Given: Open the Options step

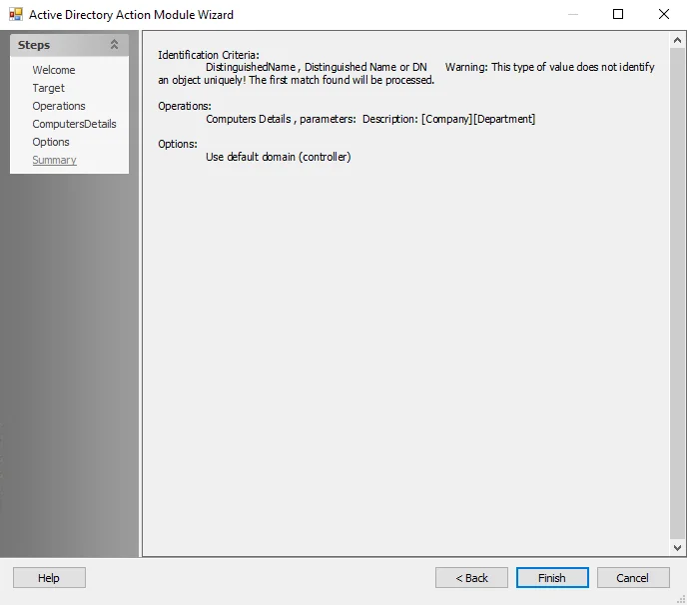Looking at the screenshot, I should (51, 142).
